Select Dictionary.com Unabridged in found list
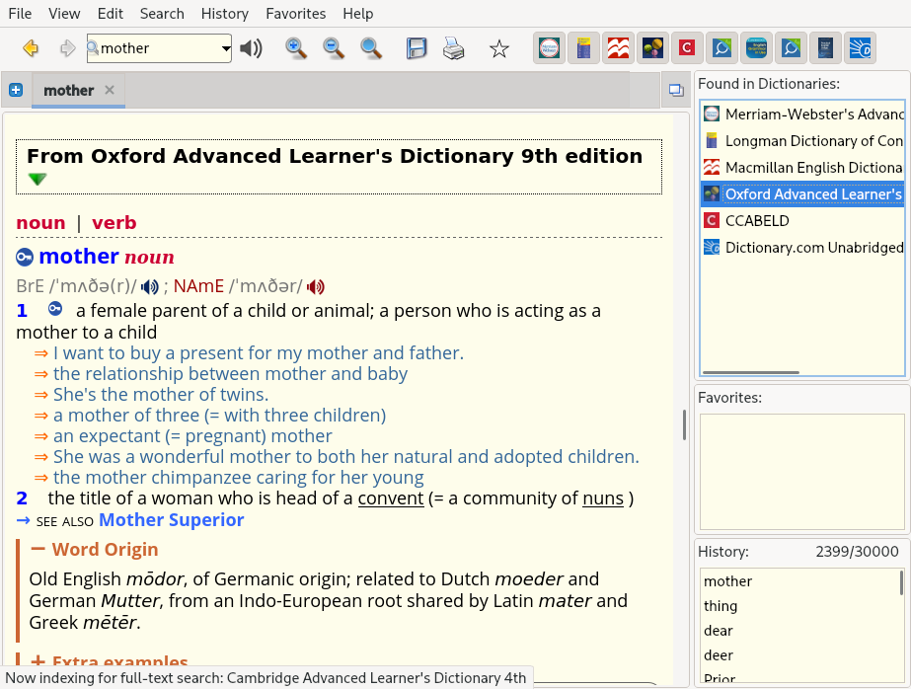Screen dimensions: 911x689 click(x=803, y=248)
